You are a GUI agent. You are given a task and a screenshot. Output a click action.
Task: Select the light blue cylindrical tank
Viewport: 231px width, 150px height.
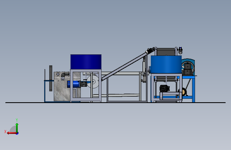tap(166, 64)
